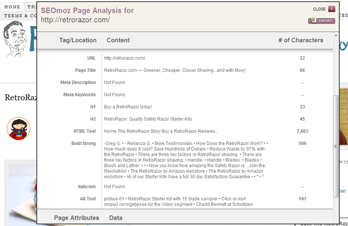Click H1 content 'Buy a RetroRazor today!'

click(x=128, y=107)
